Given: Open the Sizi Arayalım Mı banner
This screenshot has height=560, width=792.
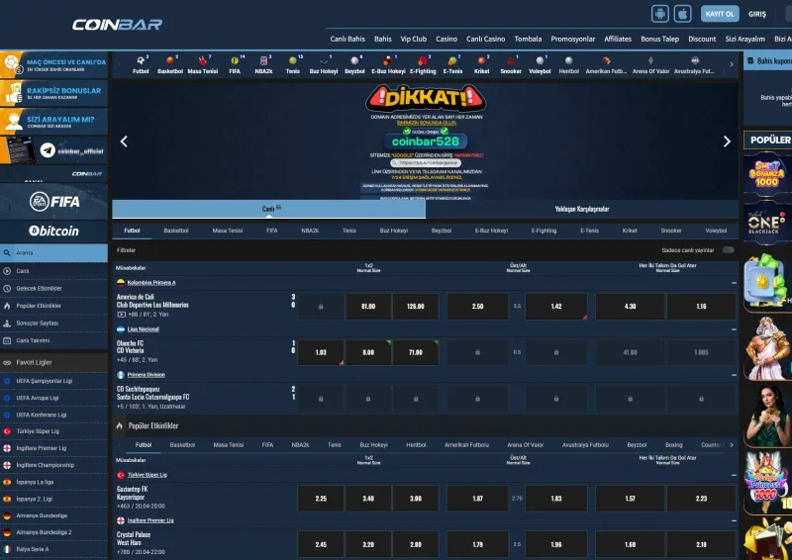Looking at the screenshot, I should point(53,122).
